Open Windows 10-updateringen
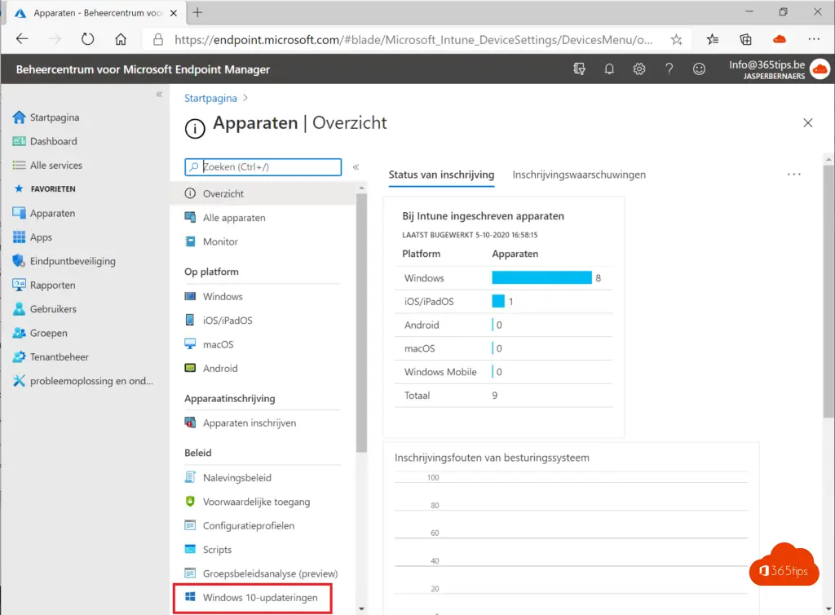 pos(260,597)
